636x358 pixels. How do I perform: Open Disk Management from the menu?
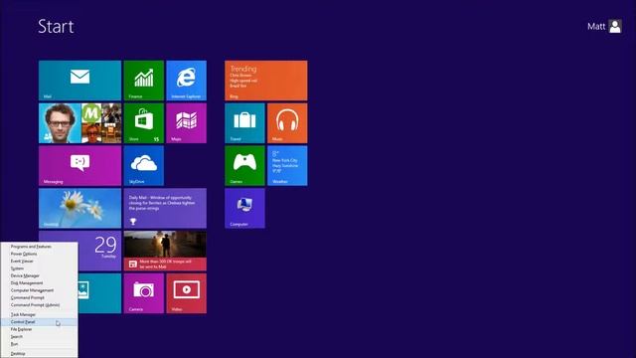click(x=39, y=282)
